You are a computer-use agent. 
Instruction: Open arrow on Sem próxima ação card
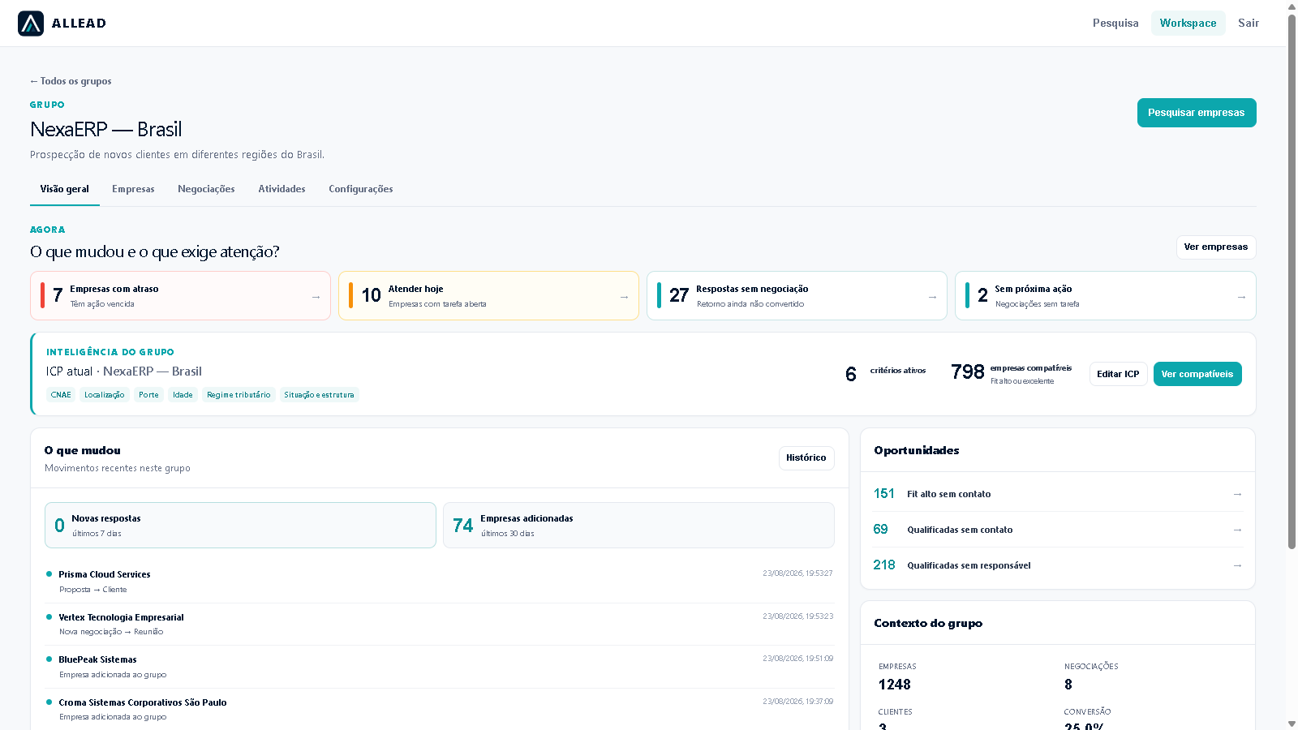[1241, 297]
